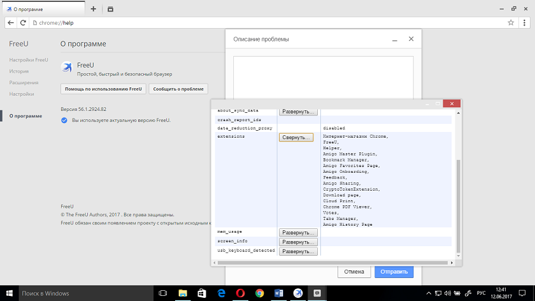Open Расширения in the sidebar

click(x=24, y=82)
